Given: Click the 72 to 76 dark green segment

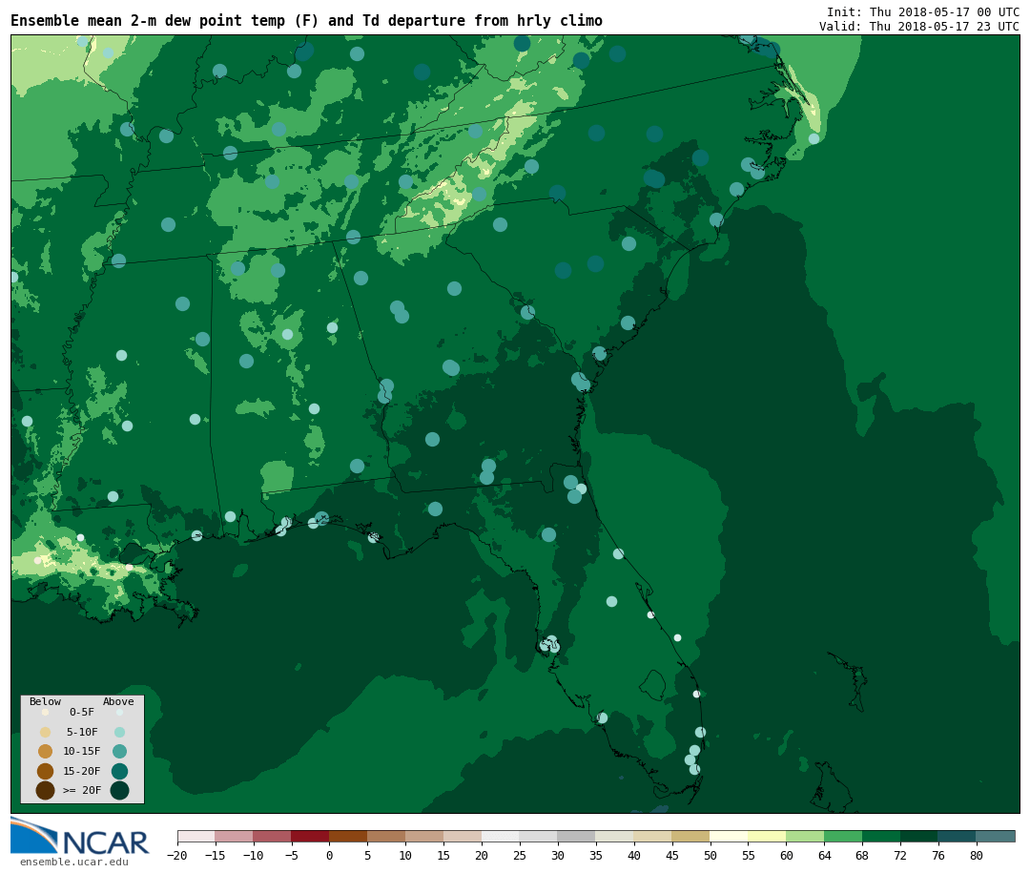Looking at the screenshot, I should (920, 837).
